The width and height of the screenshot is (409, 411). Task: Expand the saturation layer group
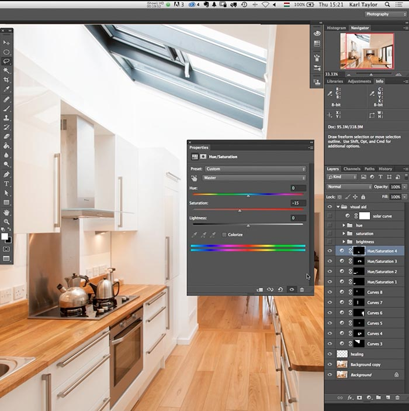[344, 234]
